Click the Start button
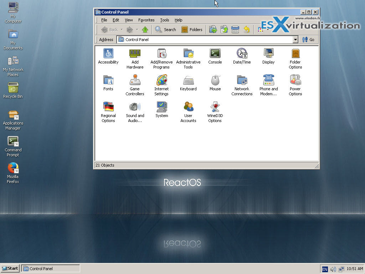The width and height of the screenshot is (365, 274). click(10, 268)
